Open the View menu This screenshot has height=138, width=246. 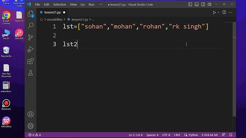[73, 5]
